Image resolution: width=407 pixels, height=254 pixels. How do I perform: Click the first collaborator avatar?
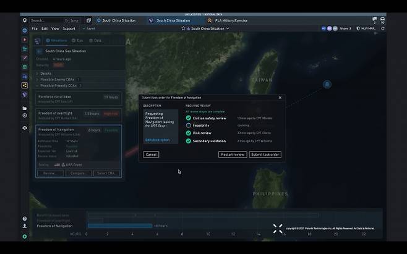[323, 28]
